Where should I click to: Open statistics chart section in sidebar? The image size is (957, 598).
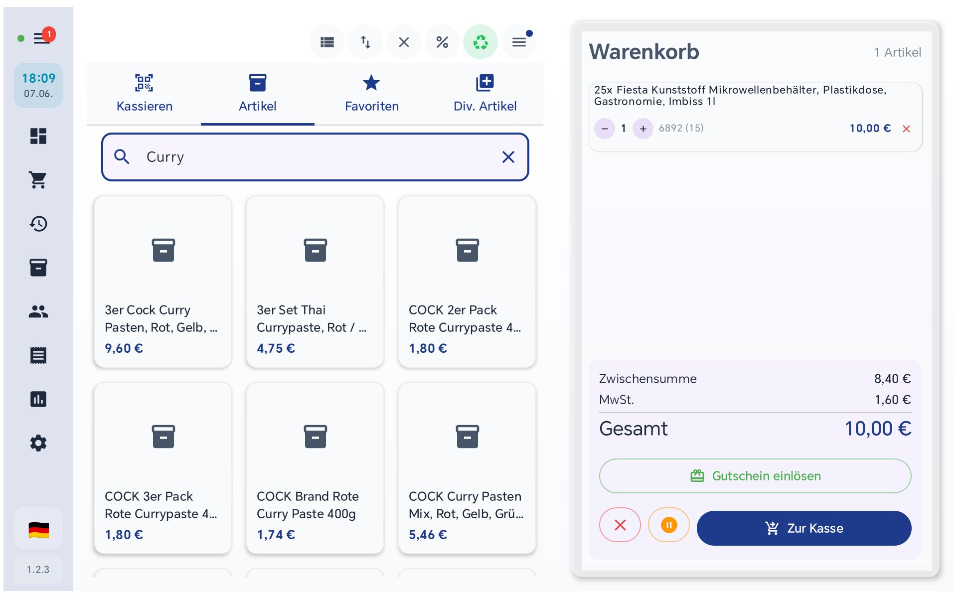[x=38, y=399]
